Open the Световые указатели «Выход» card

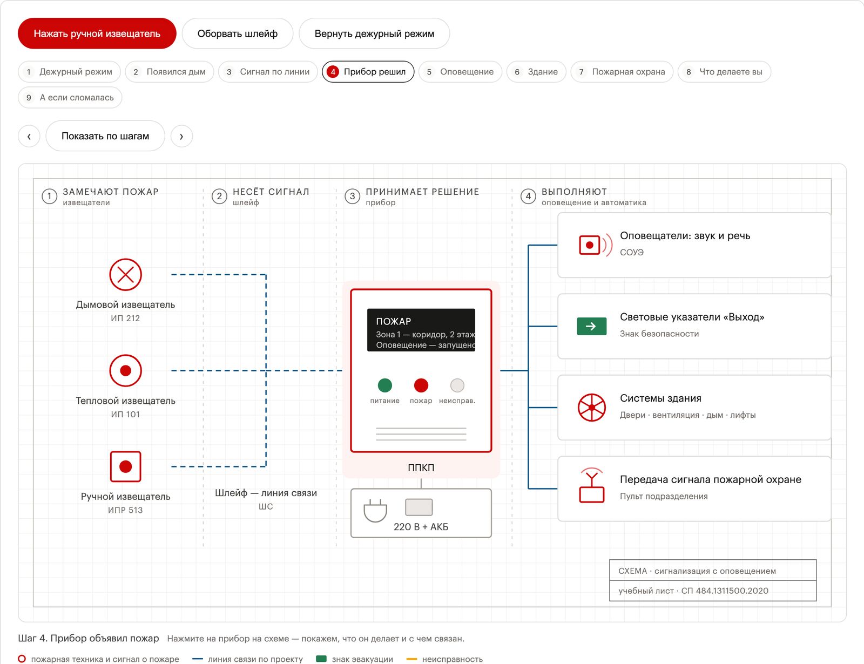pos(694,326)
